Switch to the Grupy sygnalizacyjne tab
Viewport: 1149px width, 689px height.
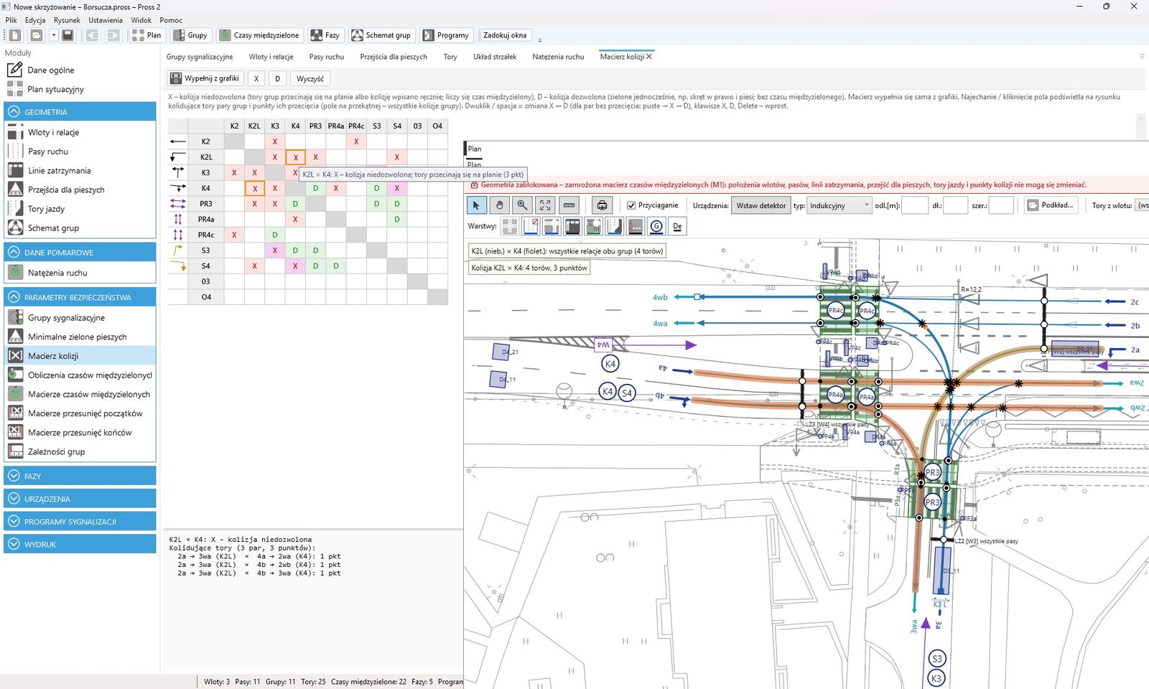click(200, 57)
